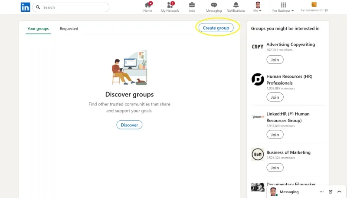Click "Groups you might be interested in" heading
The width and height of the screenshot is (347, 198).
click(x=285, y=29)
